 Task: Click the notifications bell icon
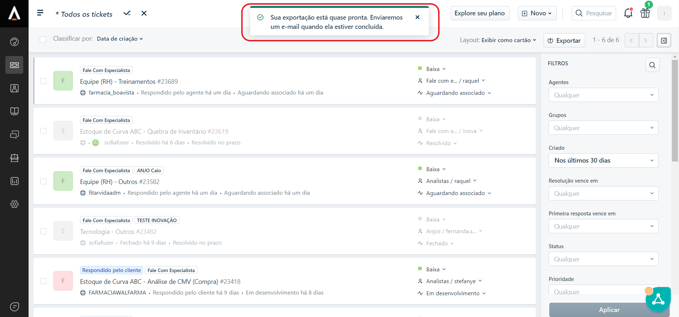[x=628, y=14]
